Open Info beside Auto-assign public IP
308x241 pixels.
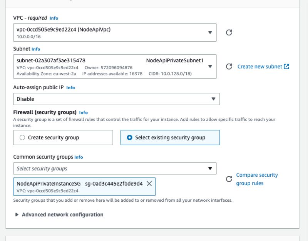70,87
